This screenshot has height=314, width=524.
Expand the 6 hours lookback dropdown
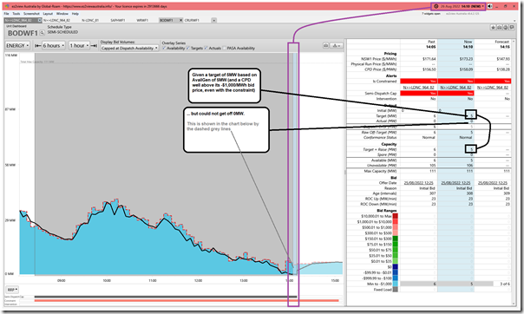point(54,45)
